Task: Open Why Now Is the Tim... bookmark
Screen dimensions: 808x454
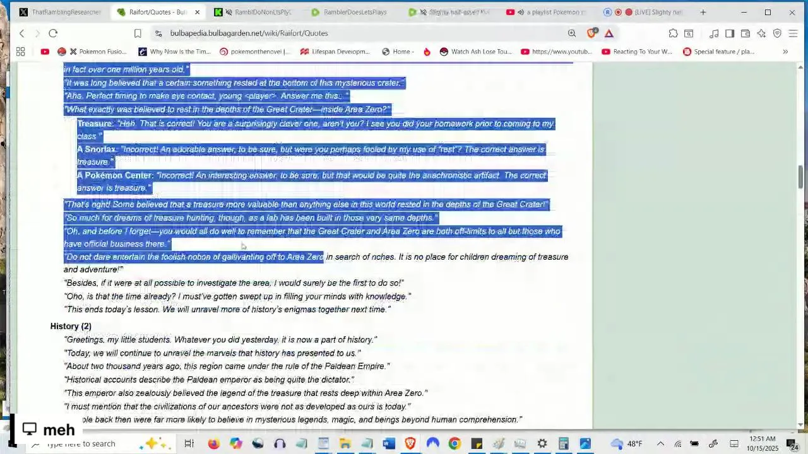Action: [174, 52]
